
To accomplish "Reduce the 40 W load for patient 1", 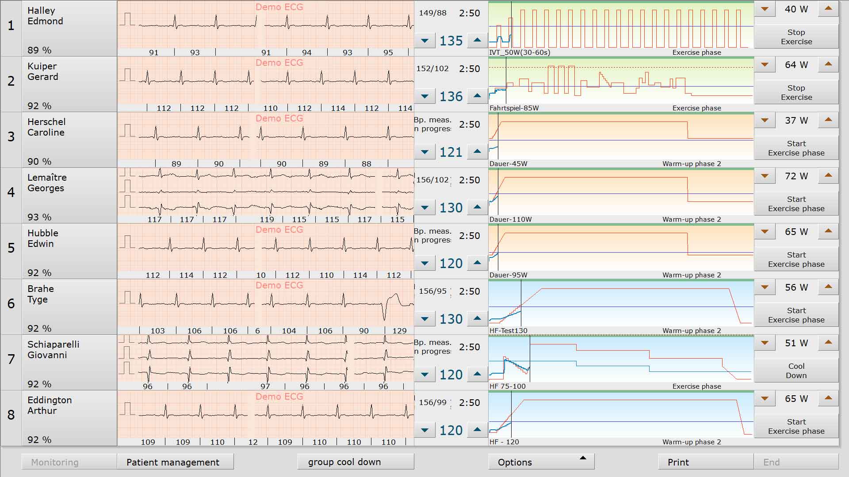I will click(x=765, y=9).
